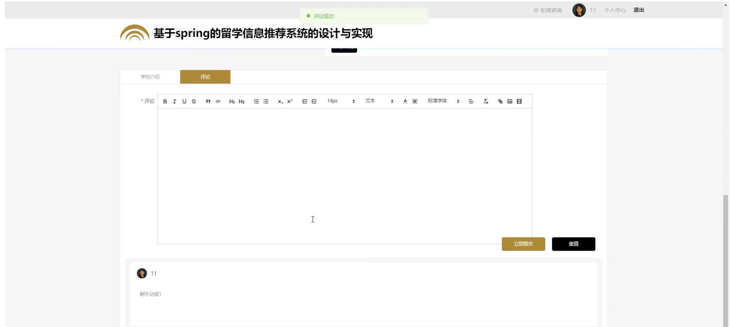Open 在线咨询 online consultation
Image resolution: width=730 pixels, height=327 pixels.
click(x=547, y=10)
